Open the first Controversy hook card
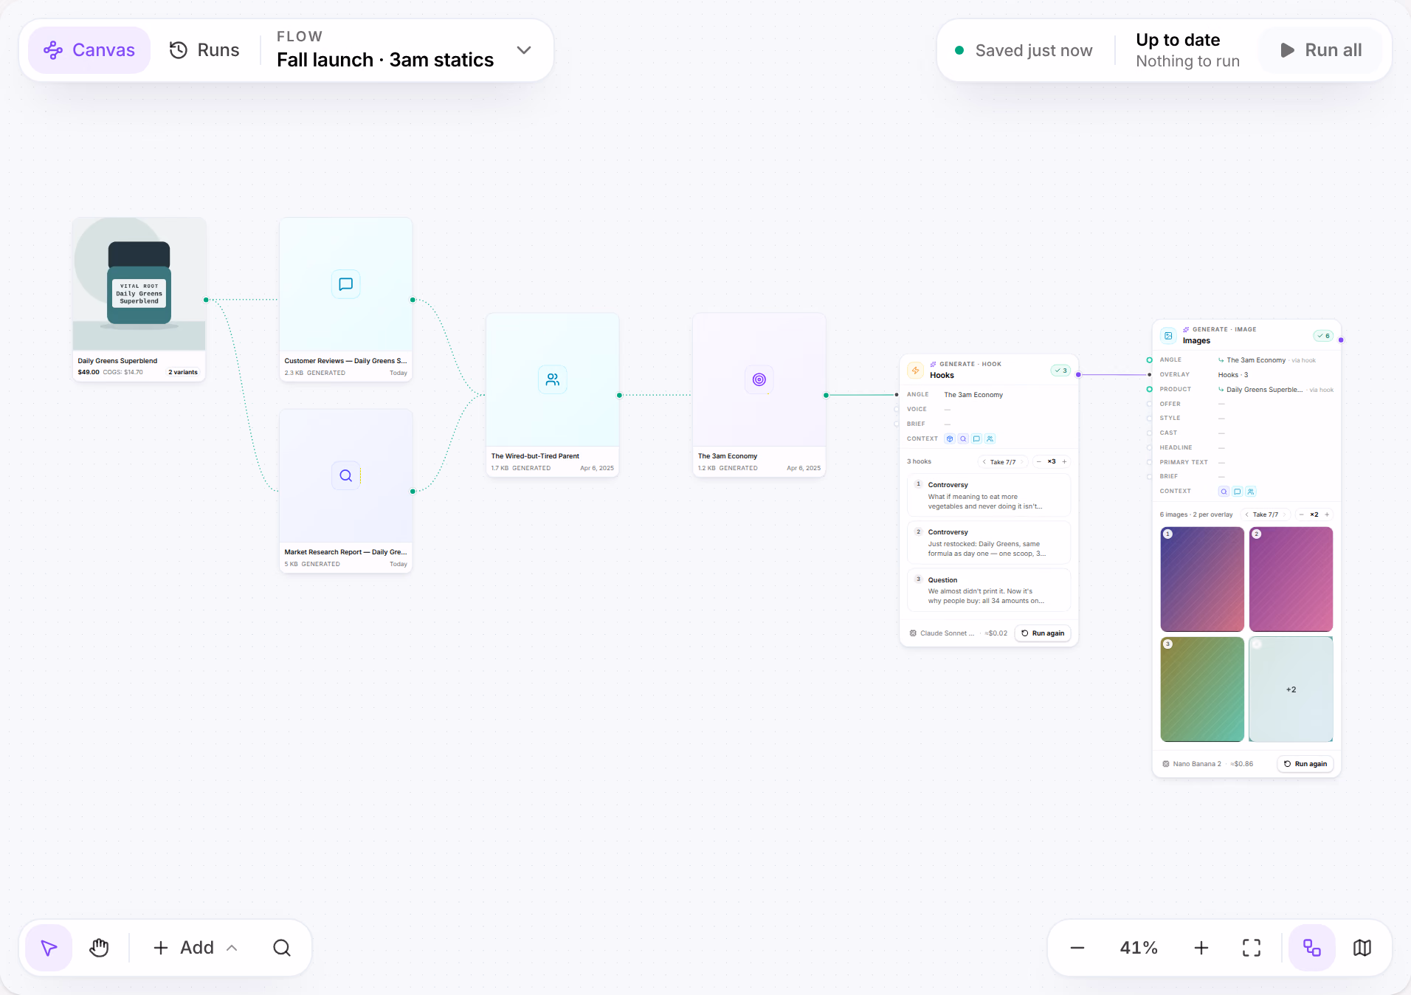The width and height of the screenshot is (1411, 995). pos(989,495)
